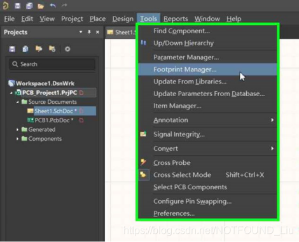Click in the Projects Search field
299x242 pixels.
tap(52, 64)
